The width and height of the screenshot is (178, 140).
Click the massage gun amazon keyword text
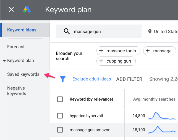coord(90,130)
